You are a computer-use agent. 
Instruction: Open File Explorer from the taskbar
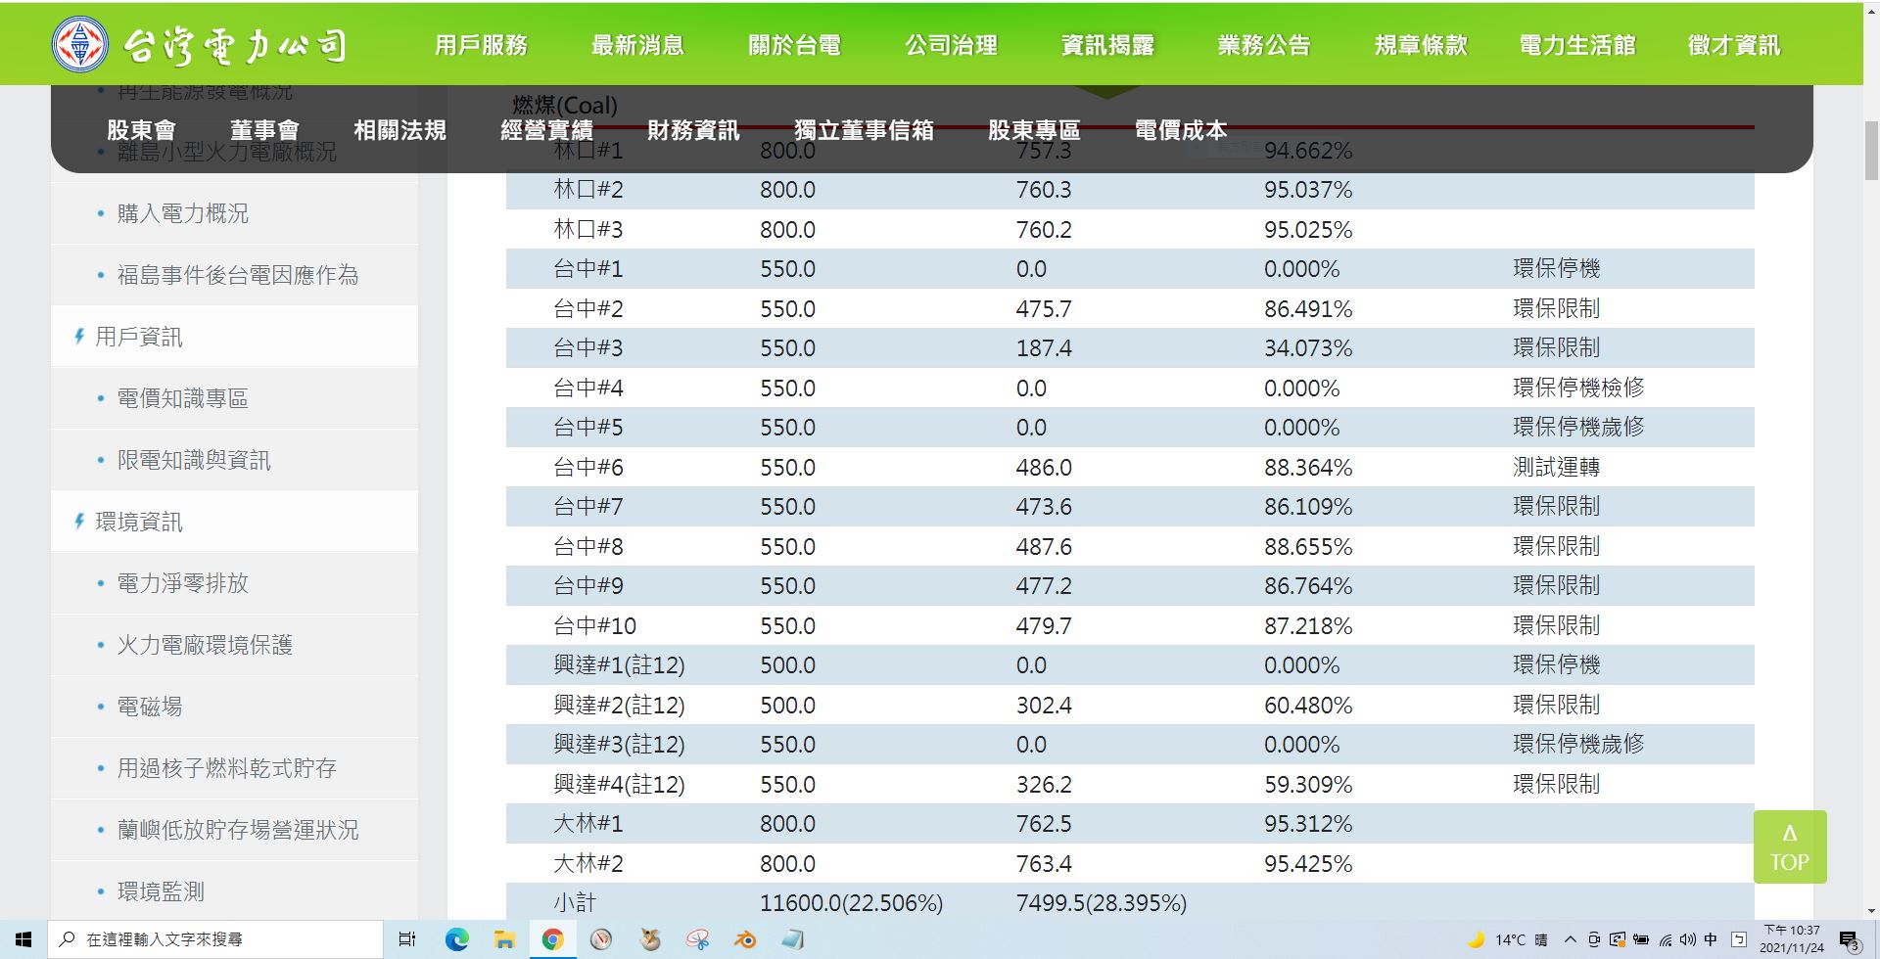point(504,939)
